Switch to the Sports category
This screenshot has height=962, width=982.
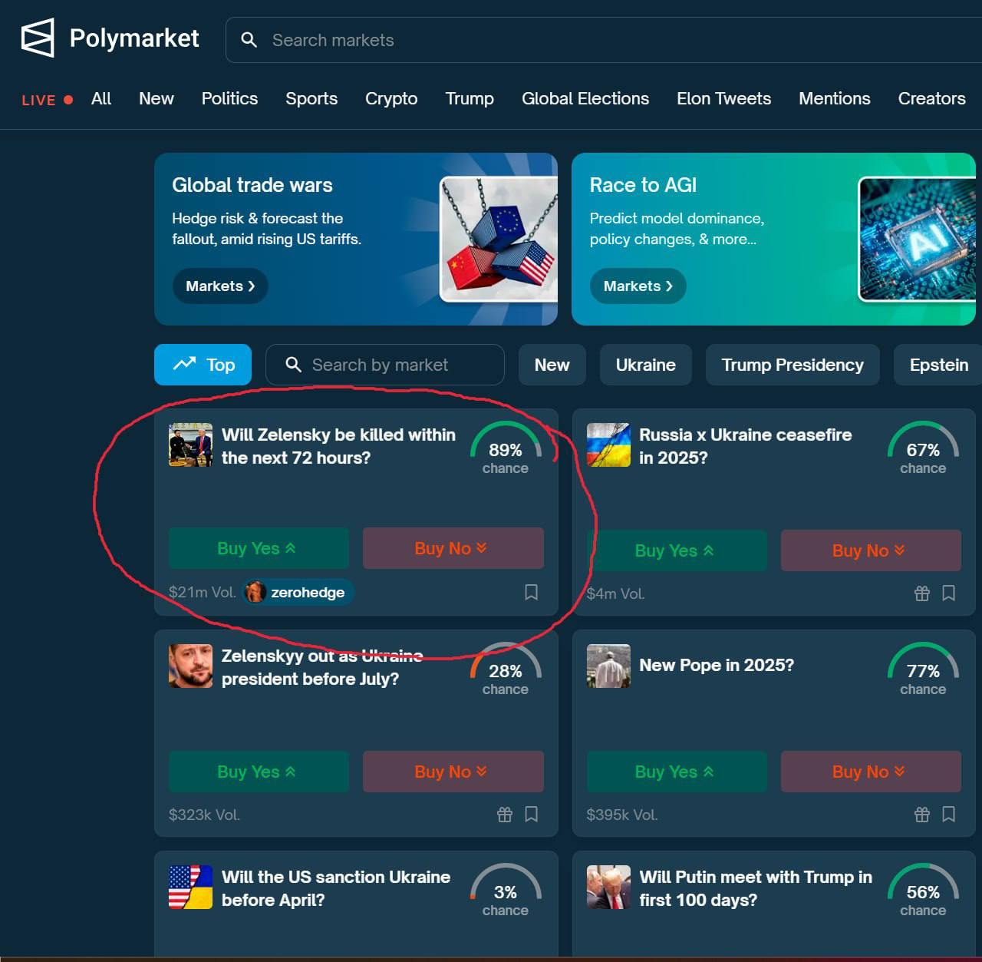(x=311, y=99)
